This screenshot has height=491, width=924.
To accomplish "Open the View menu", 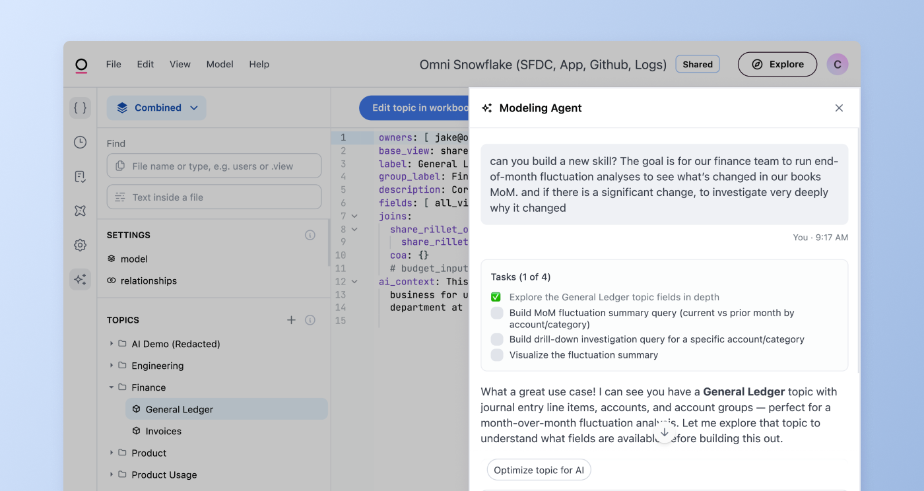I will pos(180,64).
